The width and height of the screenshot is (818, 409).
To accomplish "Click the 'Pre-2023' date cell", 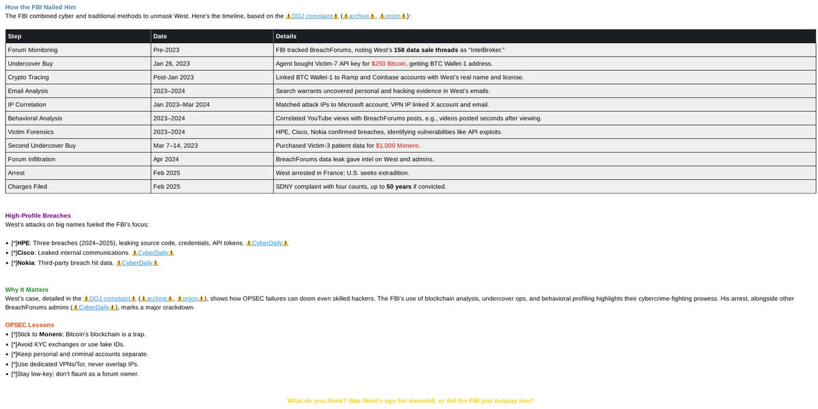I will [x=212, y=50].
